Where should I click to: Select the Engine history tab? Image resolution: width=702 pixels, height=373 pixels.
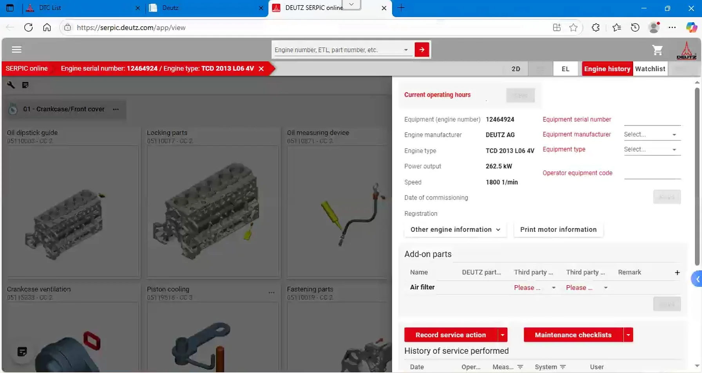pos(607,69)
